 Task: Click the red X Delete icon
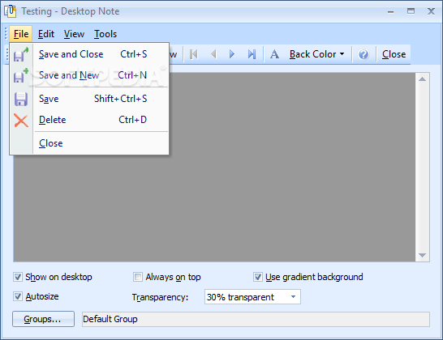21,121
